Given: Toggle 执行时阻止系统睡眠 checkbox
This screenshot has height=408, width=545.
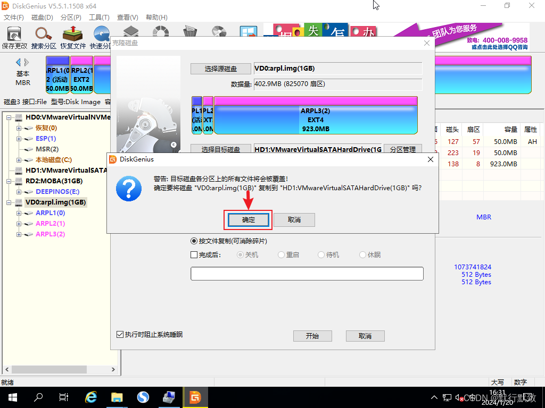Looking at the screenshot, I should (120, 335).
